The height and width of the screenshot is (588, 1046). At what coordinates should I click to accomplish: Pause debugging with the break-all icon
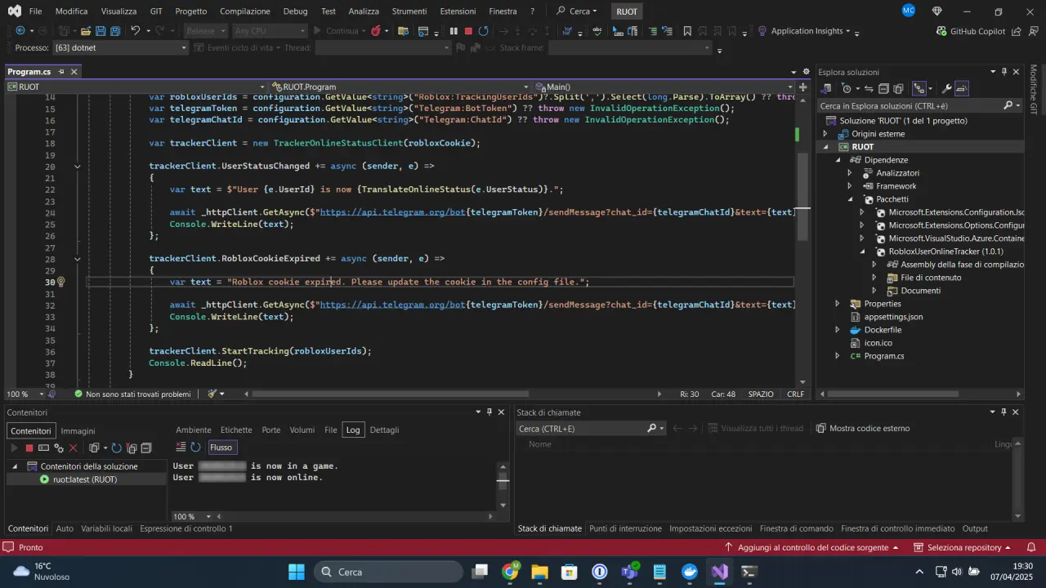[454, 31]
